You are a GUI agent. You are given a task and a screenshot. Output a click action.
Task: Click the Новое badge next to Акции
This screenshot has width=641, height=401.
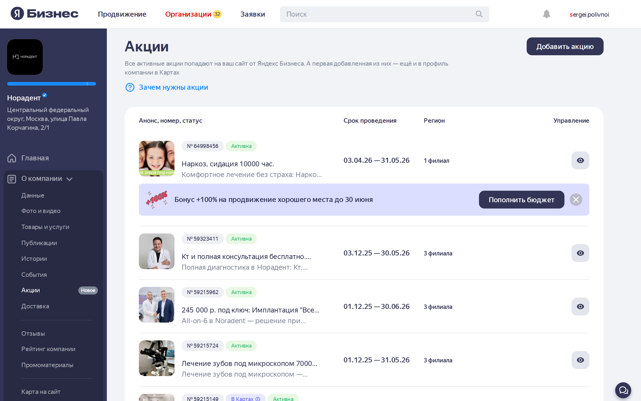(88, 290)
